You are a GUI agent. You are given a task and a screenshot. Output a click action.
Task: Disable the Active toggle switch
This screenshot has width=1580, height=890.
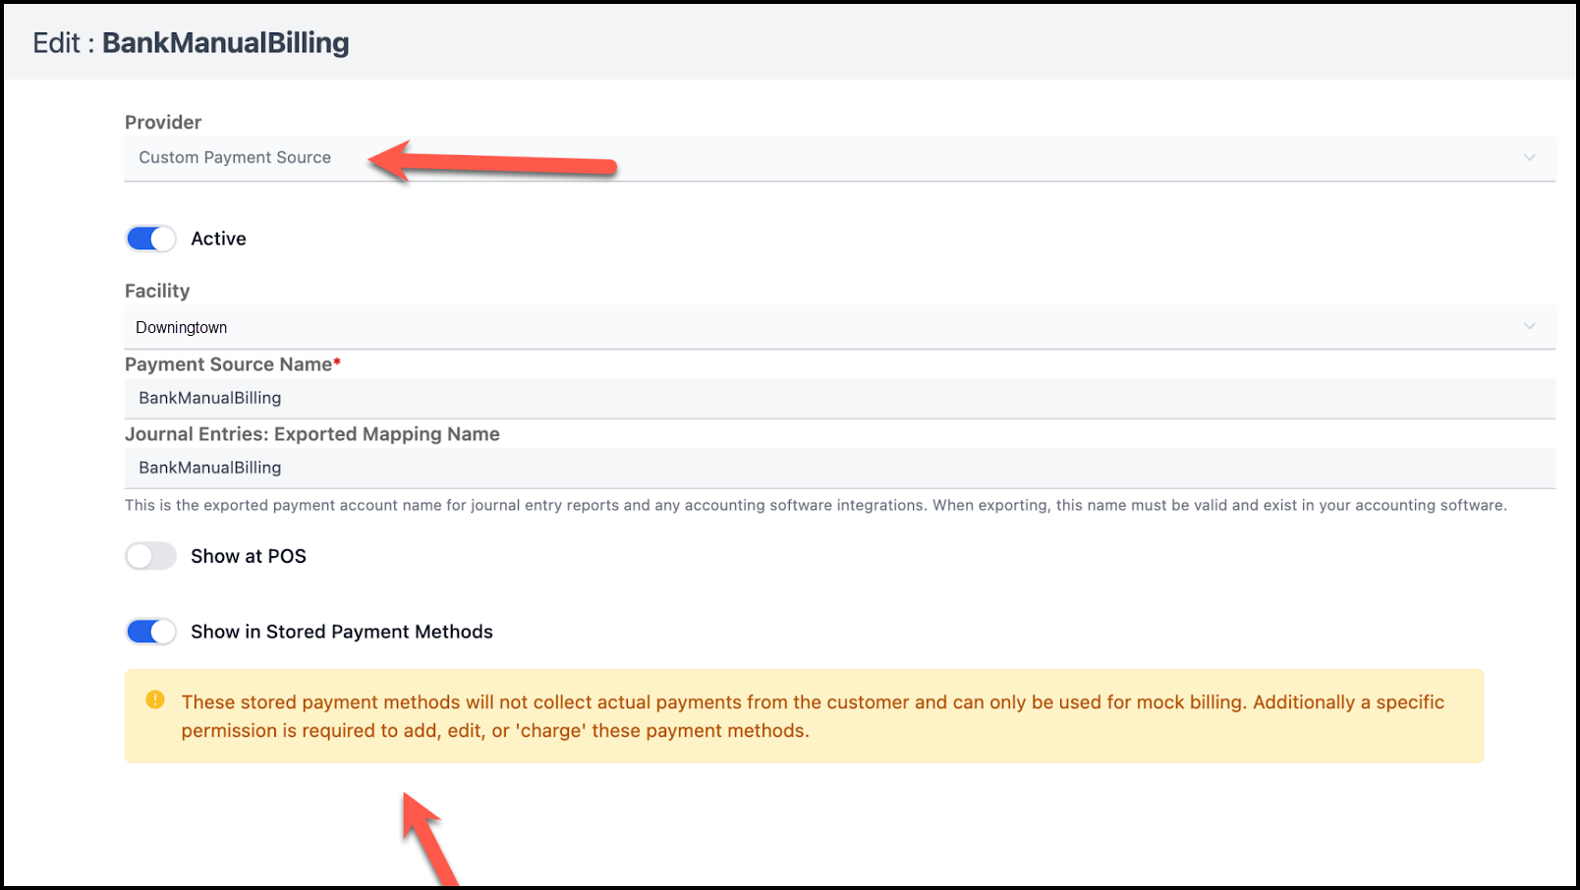pyautogui.click(x=150, y=239)
